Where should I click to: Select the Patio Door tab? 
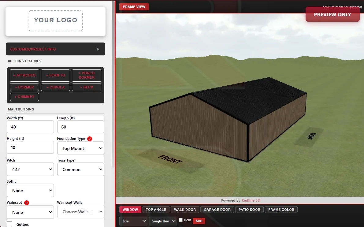(x=249, y=210)
